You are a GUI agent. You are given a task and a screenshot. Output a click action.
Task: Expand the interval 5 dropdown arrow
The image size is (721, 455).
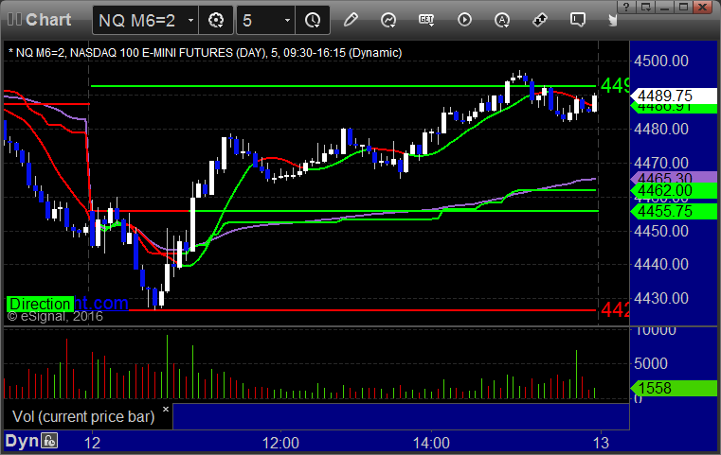coord(287,20)
